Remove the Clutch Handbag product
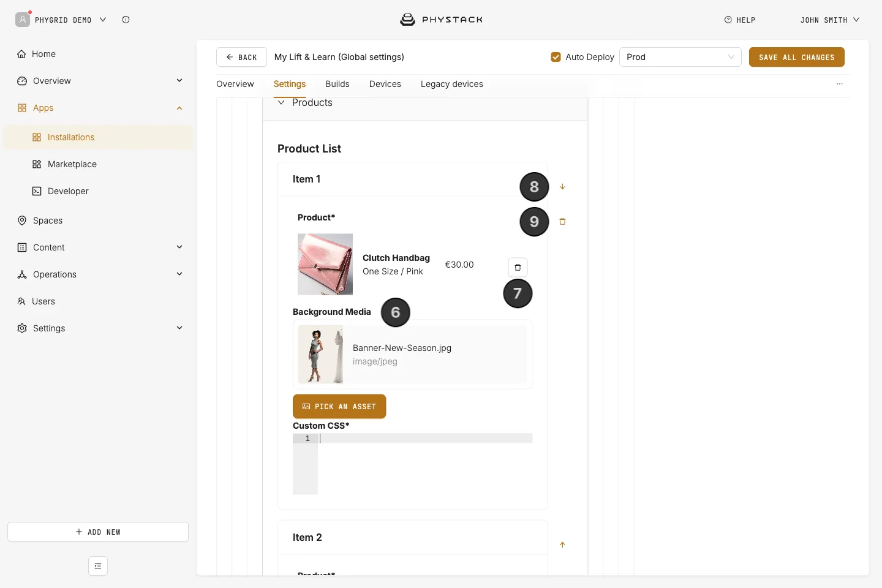The image size is (882, 588). [x=518, y=267]
